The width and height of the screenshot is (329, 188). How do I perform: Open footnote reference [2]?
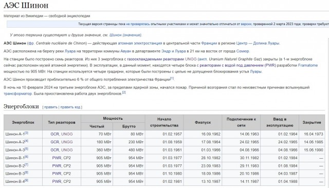click(124, 92)
